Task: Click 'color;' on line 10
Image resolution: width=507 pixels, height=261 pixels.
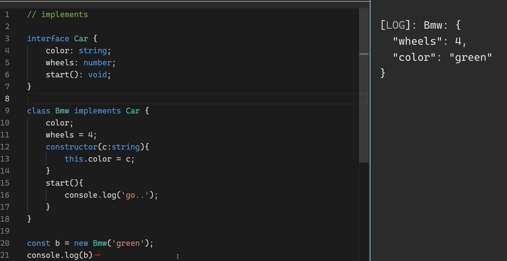Action: [60, 123]
